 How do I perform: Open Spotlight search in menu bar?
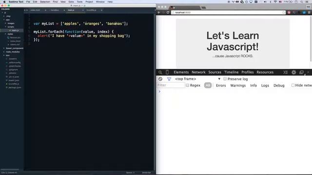[302, 2]
